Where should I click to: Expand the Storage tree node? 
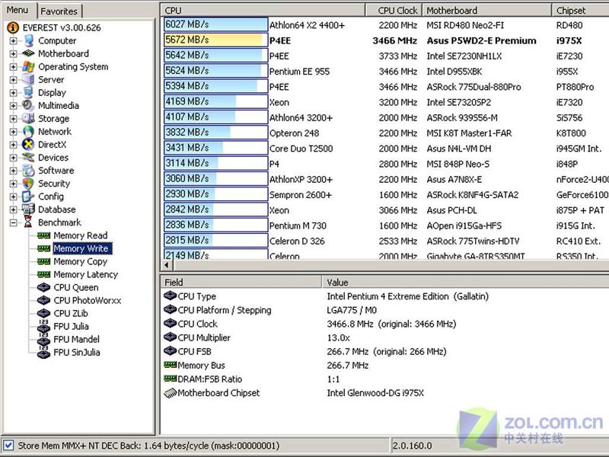[x=13, y=119]
